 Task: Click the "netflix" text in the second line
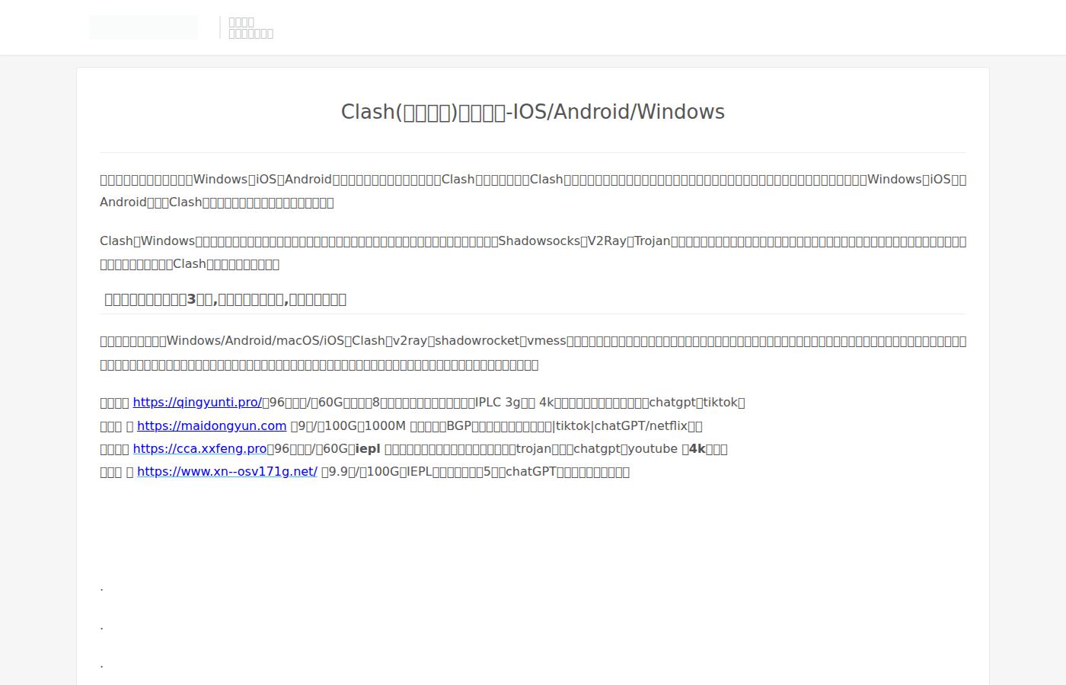click(x=668, y=426)
